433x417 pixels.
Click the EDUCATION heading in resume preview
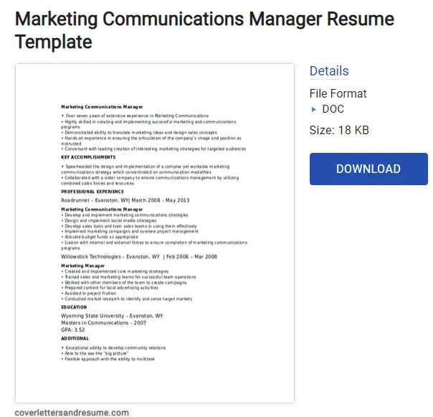click(74, 307)
